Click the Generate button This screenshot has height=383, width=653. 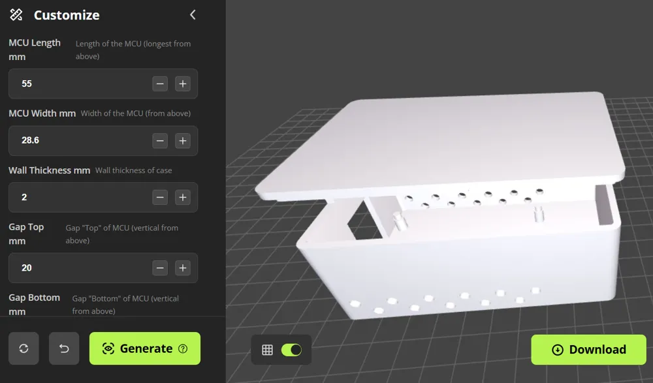(144, 348)
